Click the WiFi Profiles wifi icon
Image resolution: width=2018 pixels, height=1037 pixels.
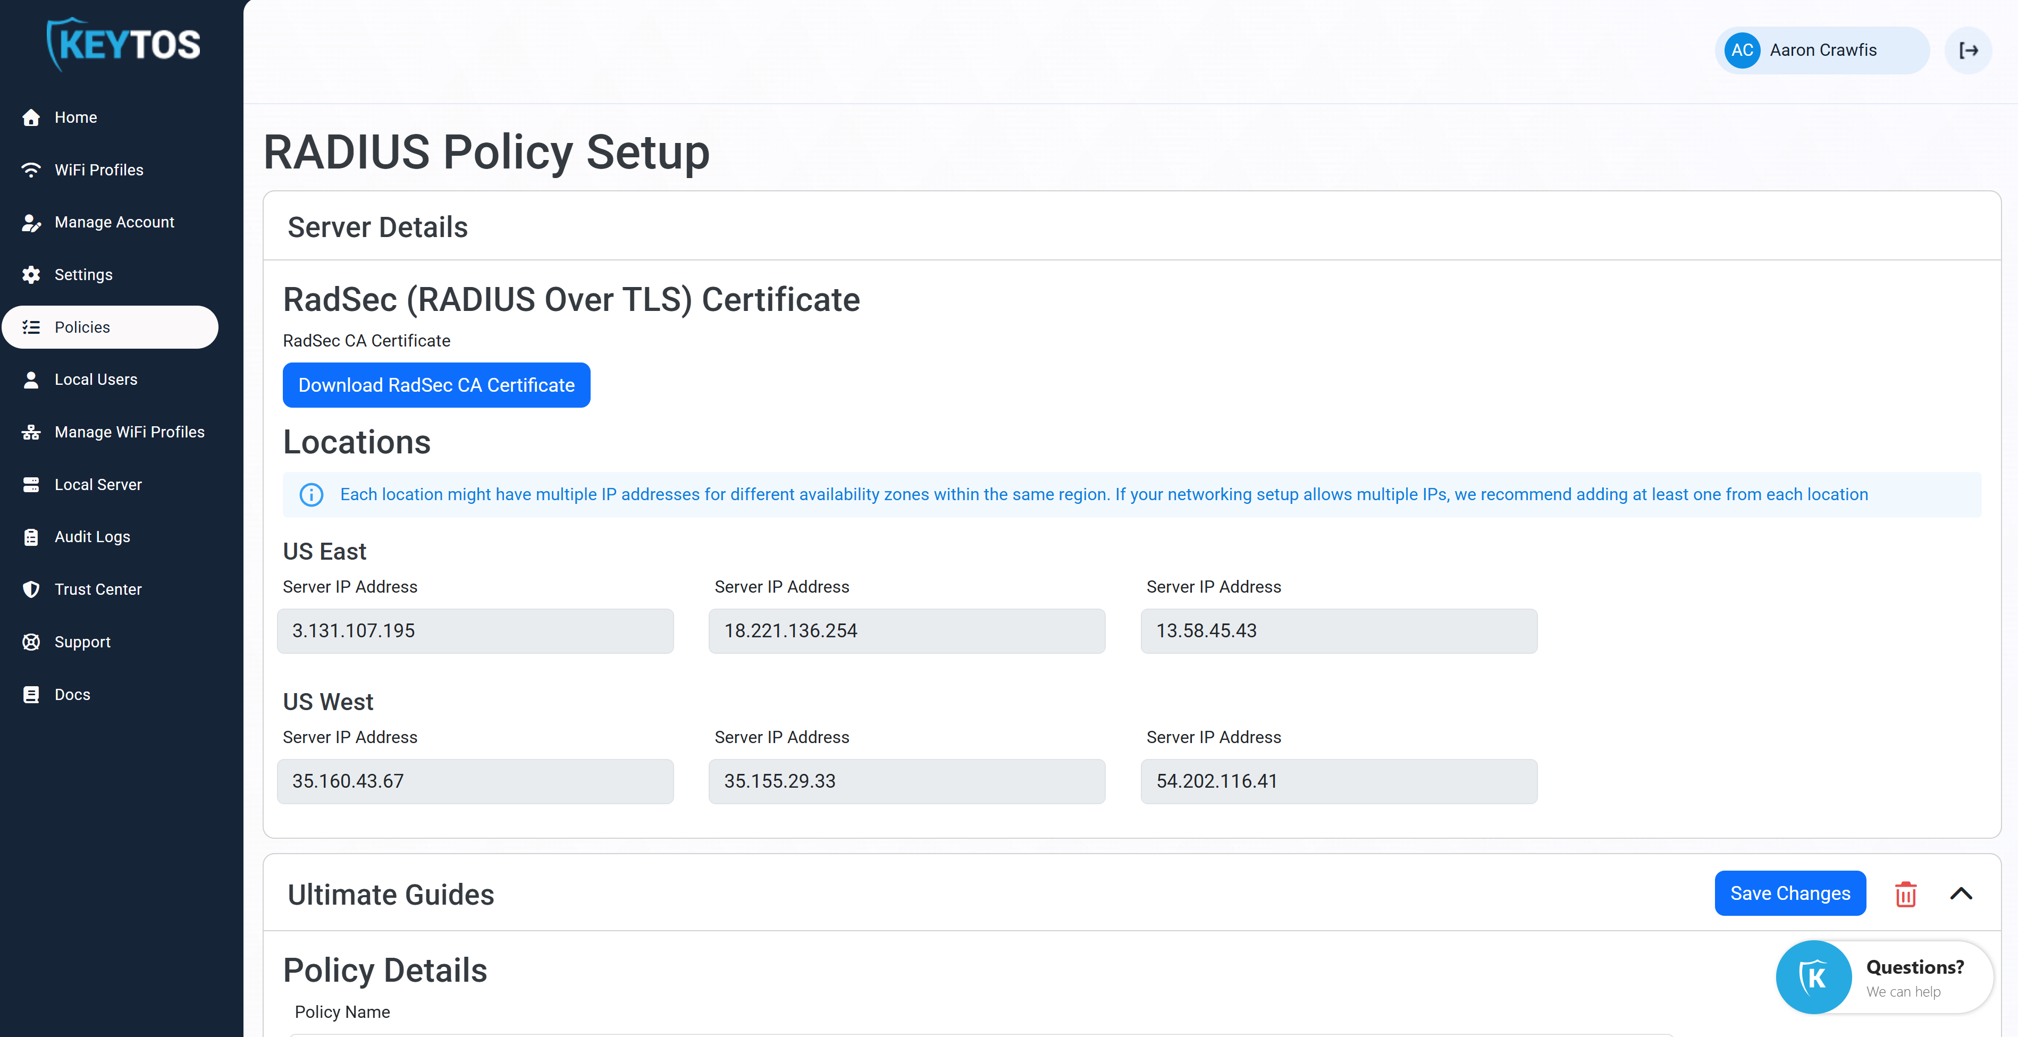point(31,170)
